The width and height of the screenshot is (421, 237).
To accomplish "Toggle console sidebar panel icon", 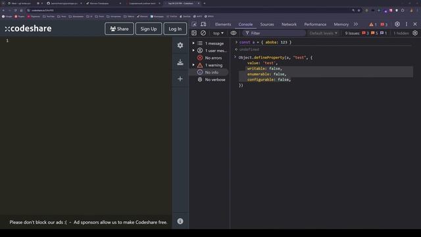I will (x=194, y=33).
